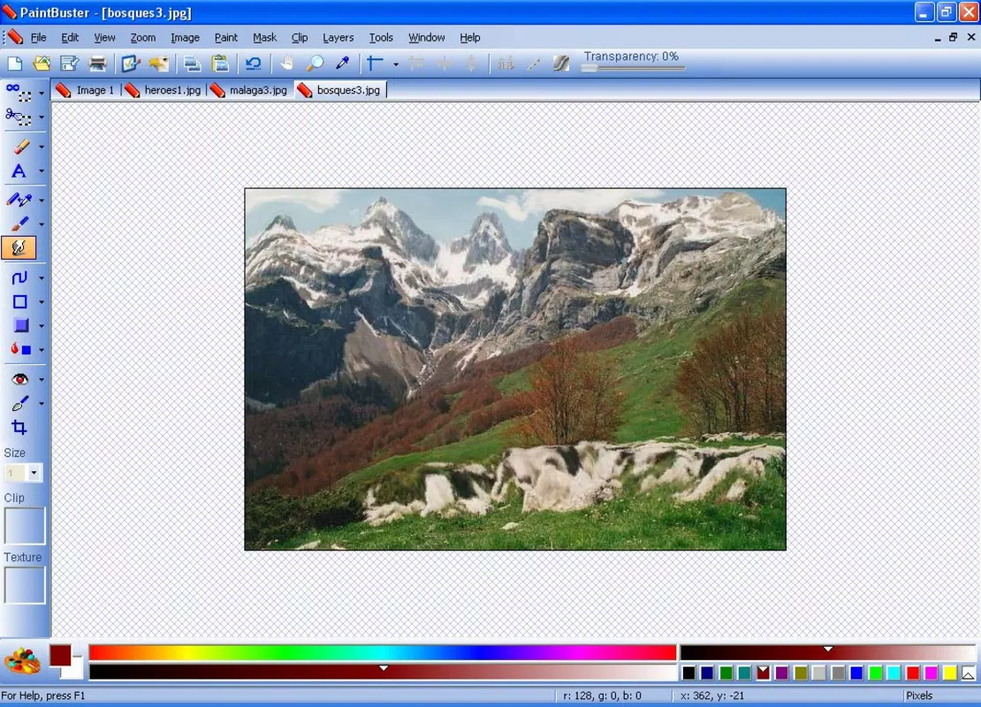The width and height of the screenshot is (981, 707).
Task: Expand the Red-eye tool dropdown arrow
Action: (x=42, y=379)
